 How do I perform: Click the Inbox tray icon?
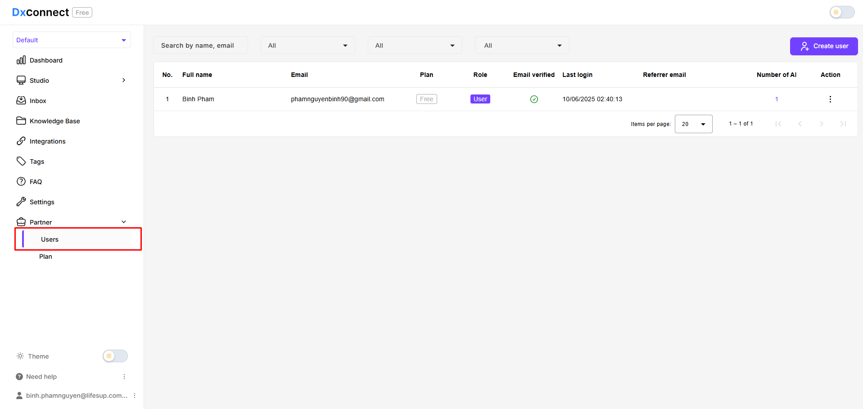pyautogui.click(x=21, y=100)
